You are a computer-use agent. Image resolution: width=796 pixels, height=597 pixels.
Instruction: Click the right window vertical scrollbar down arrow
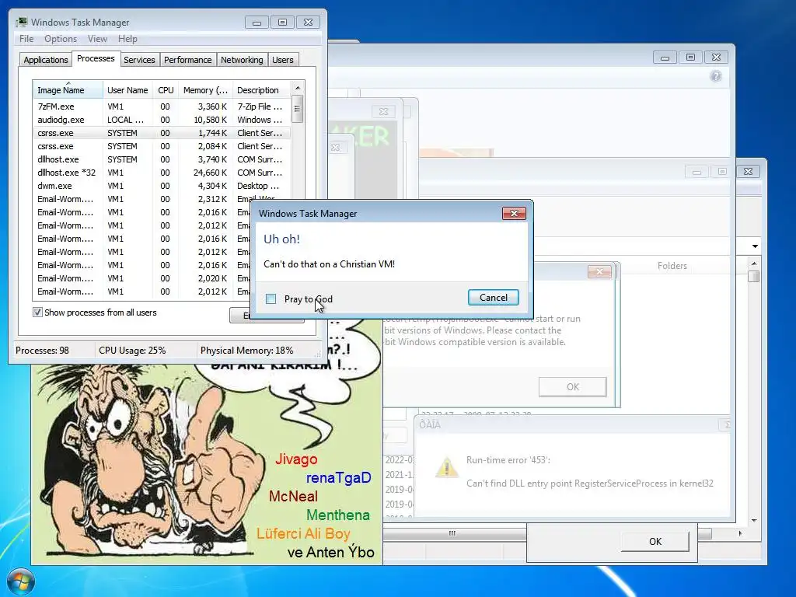pyautogui.click(x=754, y=520)
